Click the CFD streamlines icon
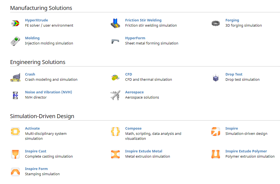The height and width of the screenshot is (184, 280). point(115,77)
